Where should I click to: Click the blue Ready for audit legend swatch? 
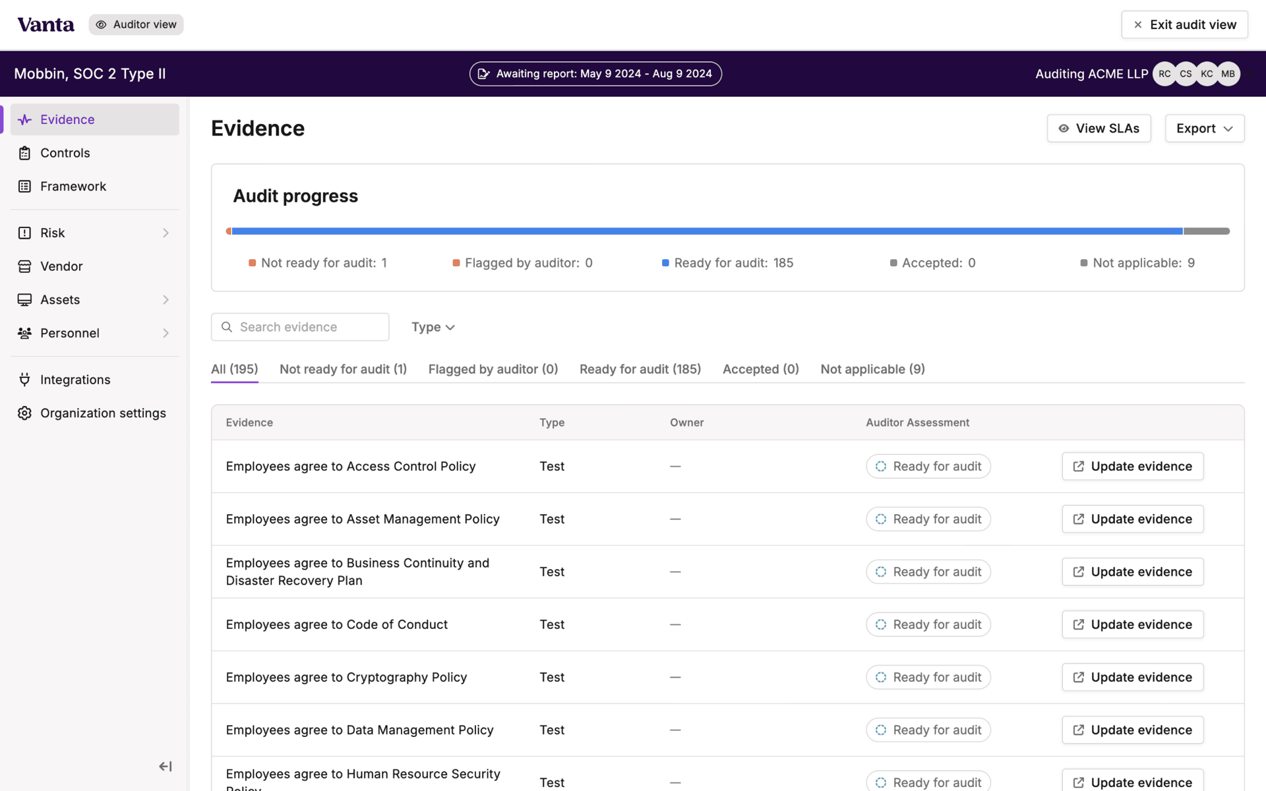pos(665,263)
